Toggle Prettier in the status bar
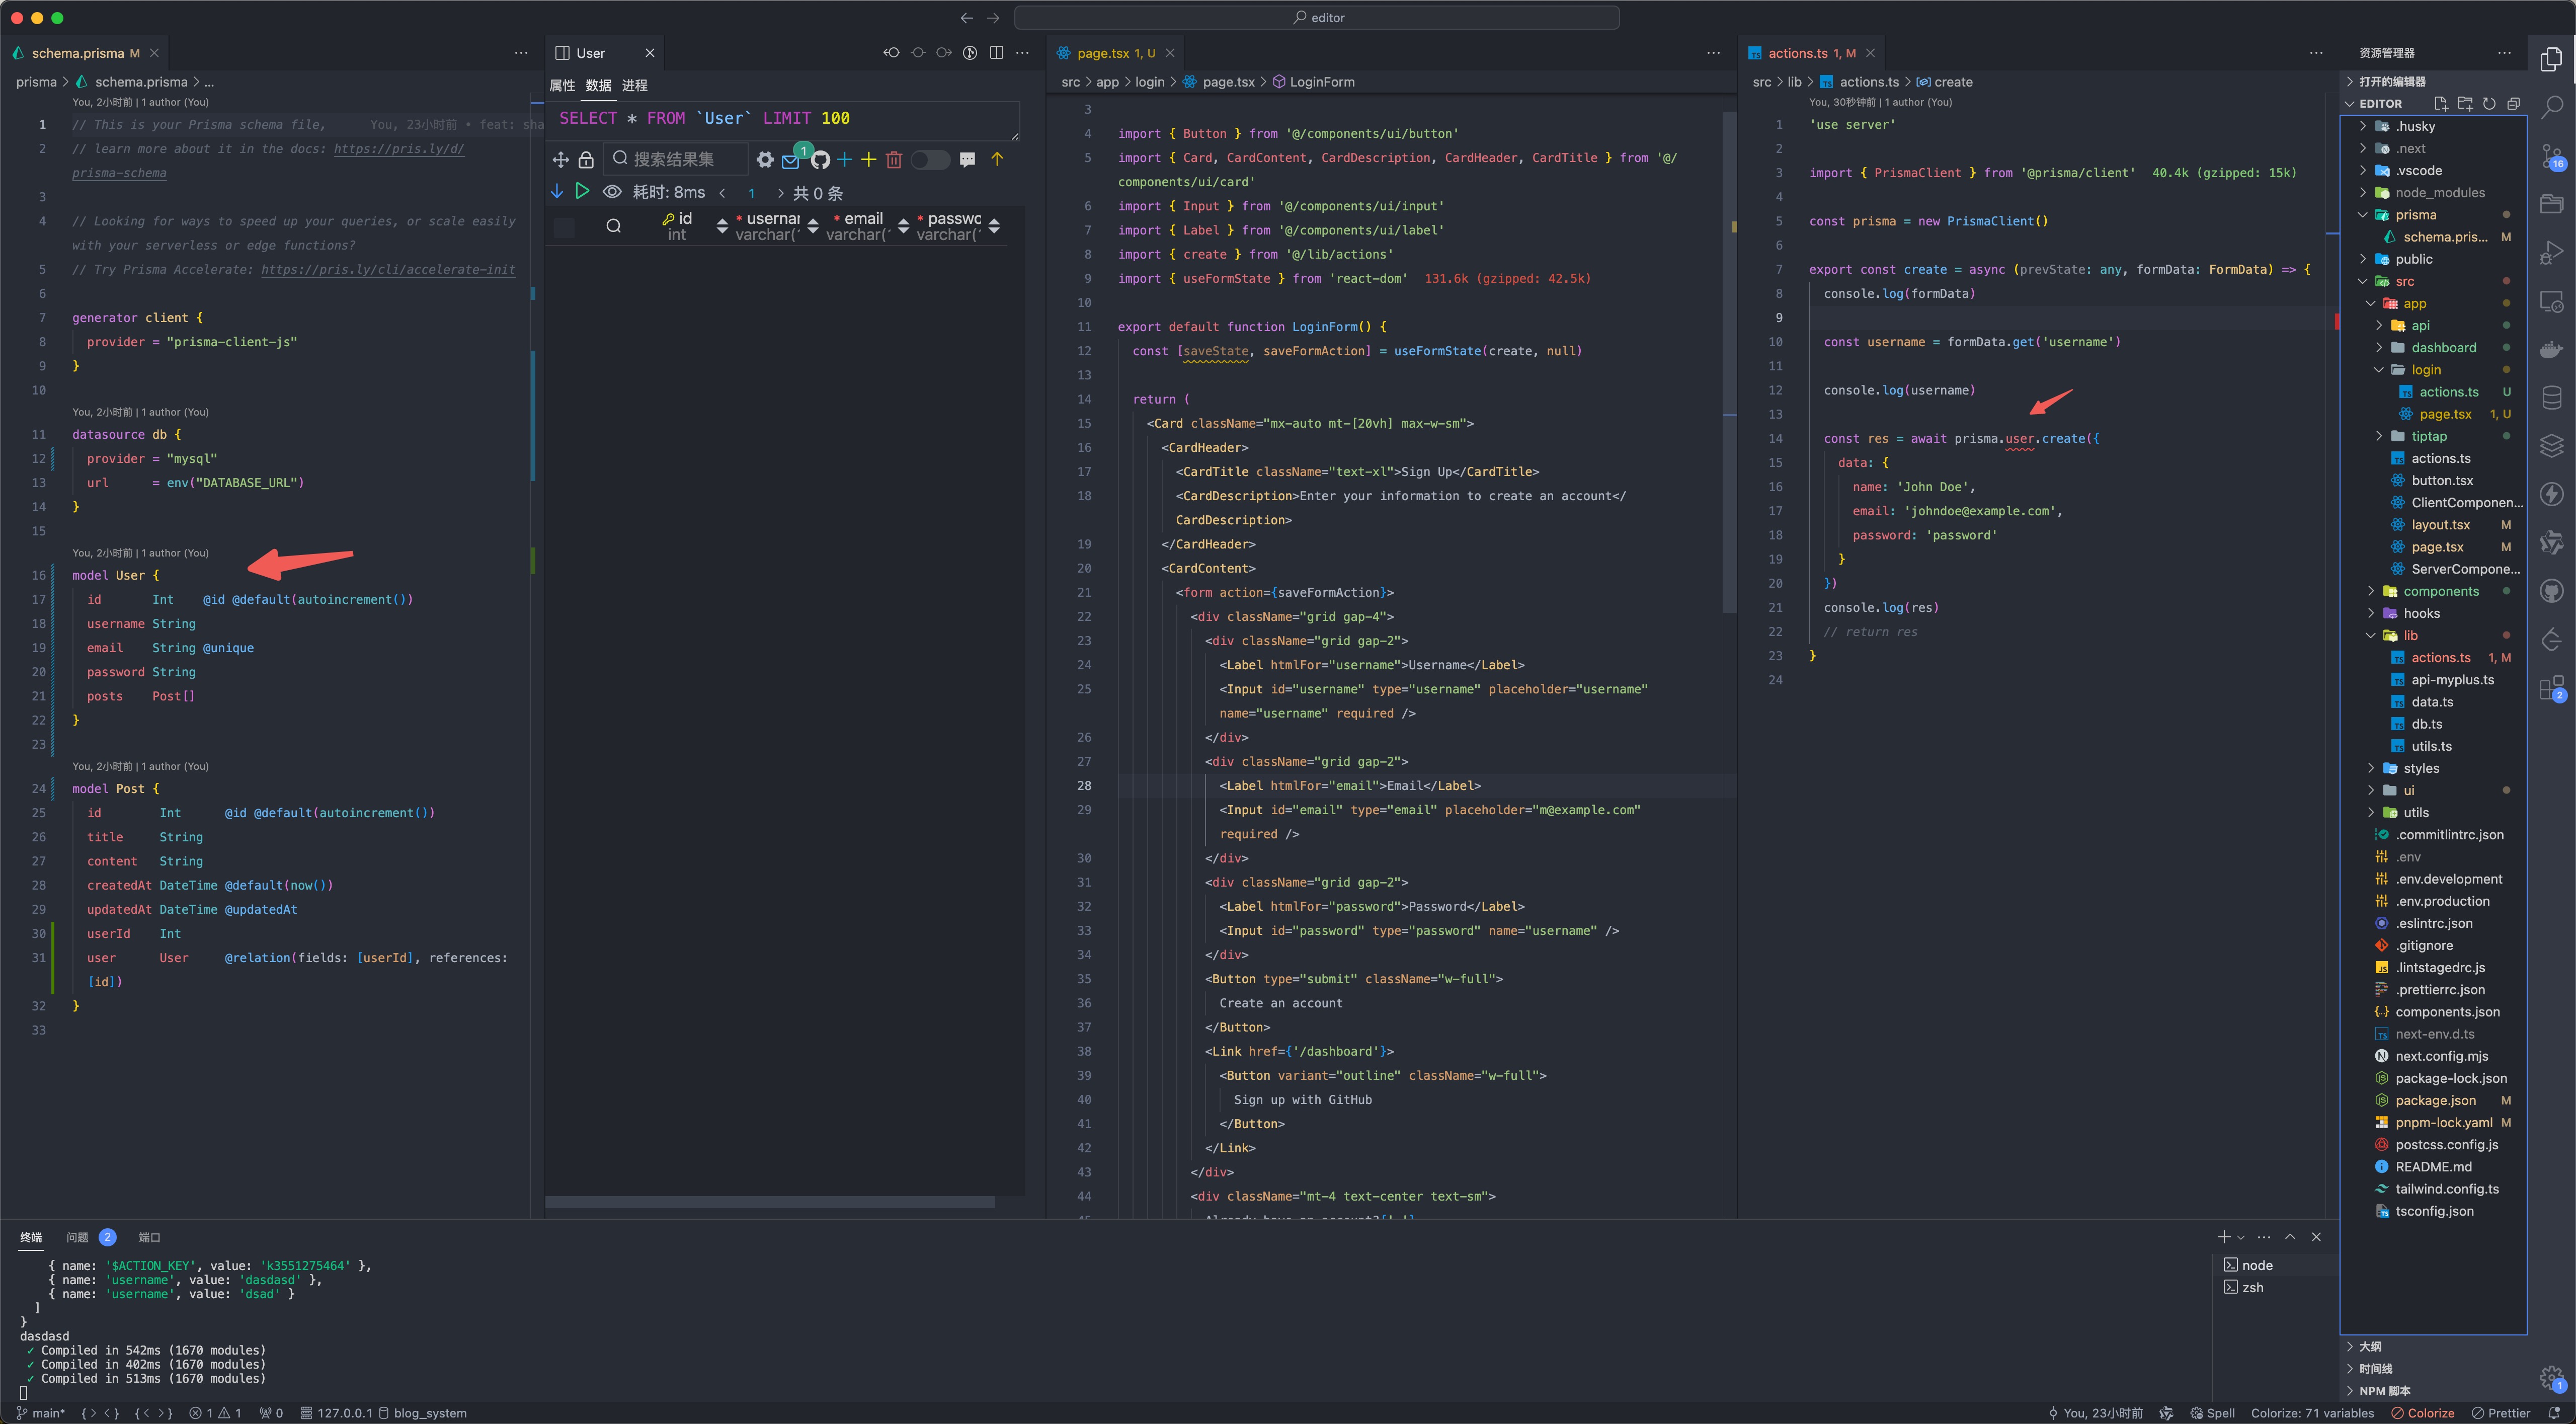This screenshot has height=1424, width=2576. (2500, 1412)
